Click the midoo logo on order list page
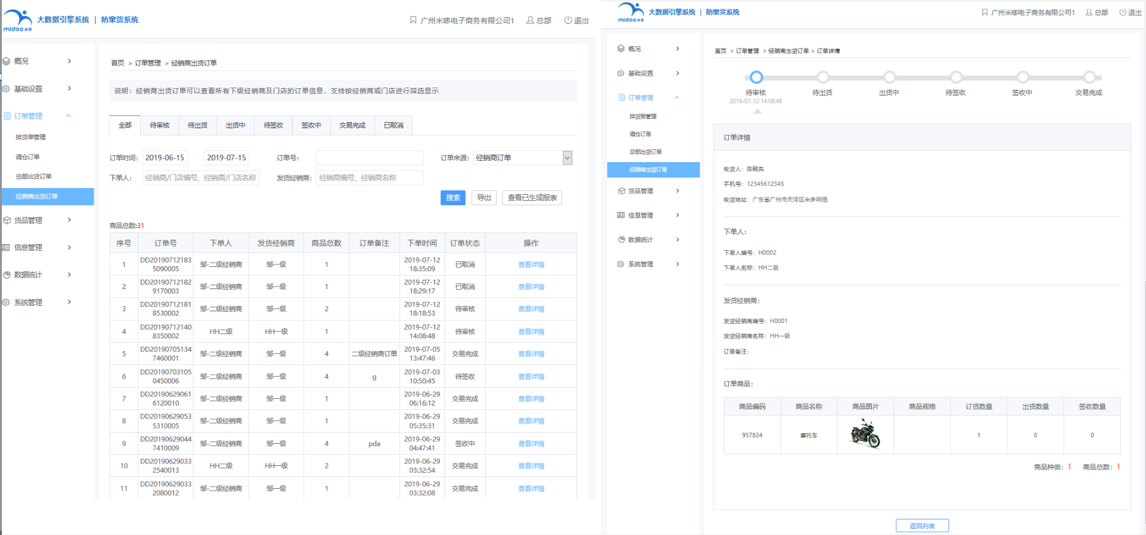 point(17,20)
